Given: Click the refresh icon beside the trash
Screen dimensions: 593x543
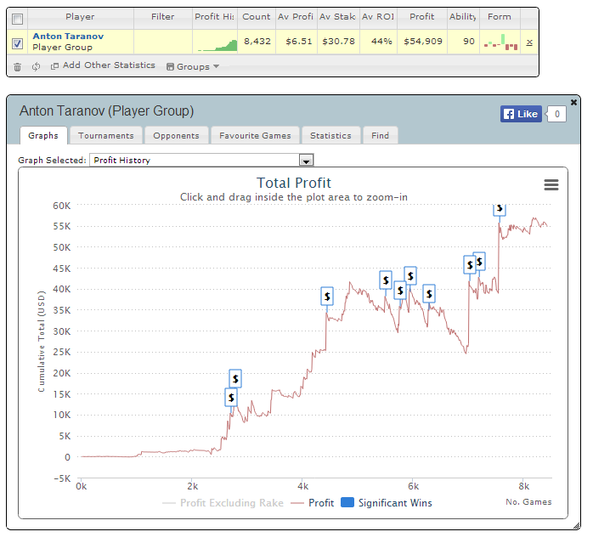Looking at the screenshot, I should pyautogui.click(x=36, y=66).
